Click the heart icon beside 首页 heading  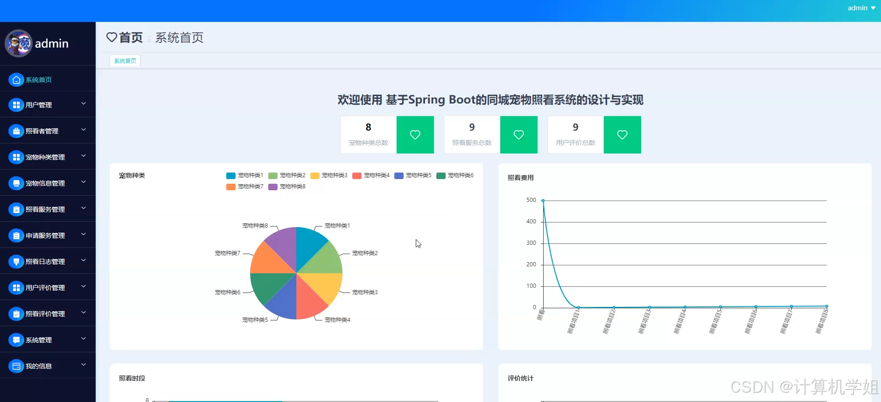coord(112,37)
